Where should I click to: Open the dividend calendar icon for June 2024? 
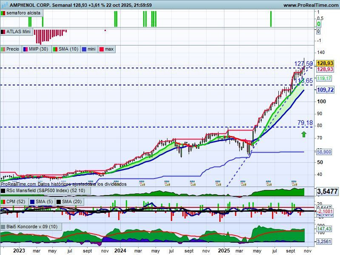[167, 183]
